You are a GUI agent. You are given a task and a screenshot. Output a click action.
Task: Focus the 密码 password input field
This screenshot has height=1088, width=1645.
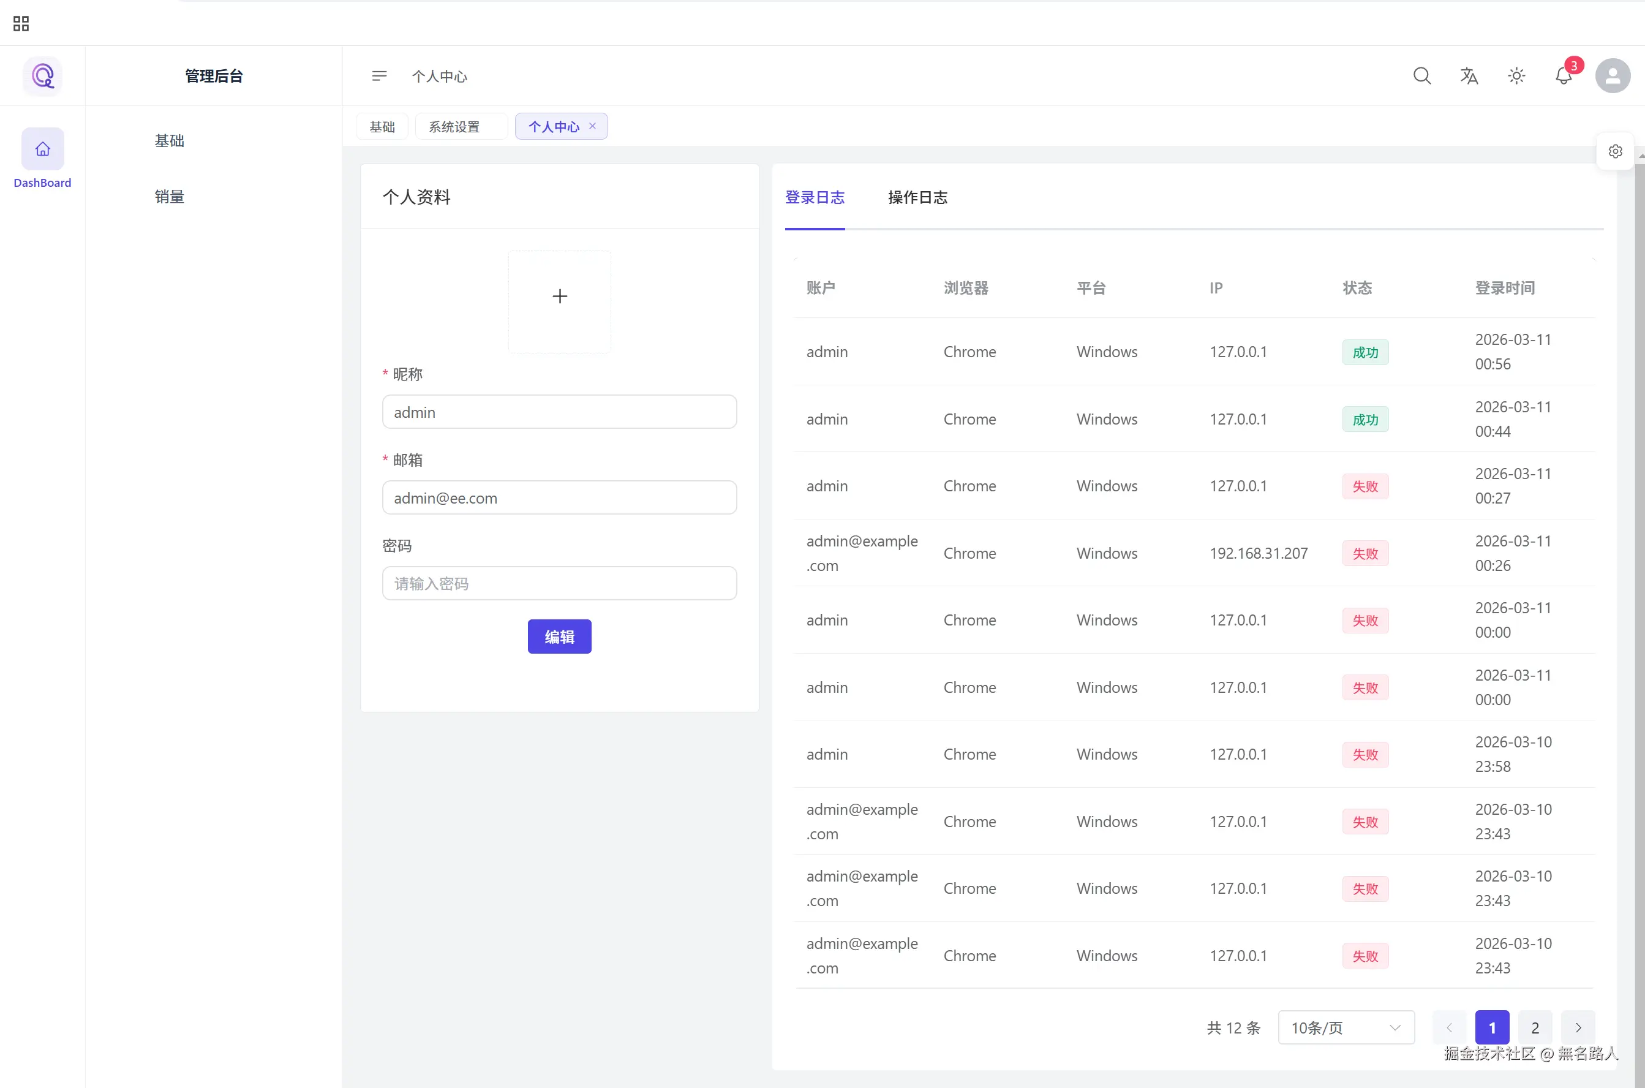pyautogui.click(x=559, y=584)
